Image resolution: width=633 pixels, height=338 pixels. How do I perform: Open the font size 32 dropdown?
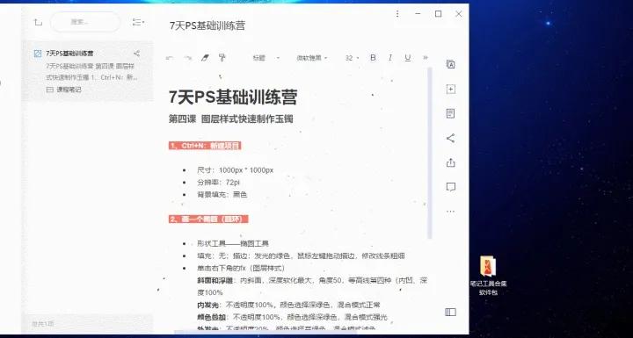click(x=352, y=58)
